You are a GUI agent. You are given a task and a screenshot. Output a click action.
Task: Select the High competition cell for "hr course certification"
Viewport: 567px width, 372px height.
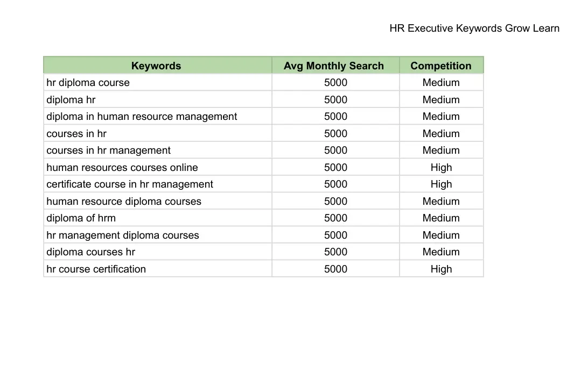pyautogui.click(x=441, y=269)
